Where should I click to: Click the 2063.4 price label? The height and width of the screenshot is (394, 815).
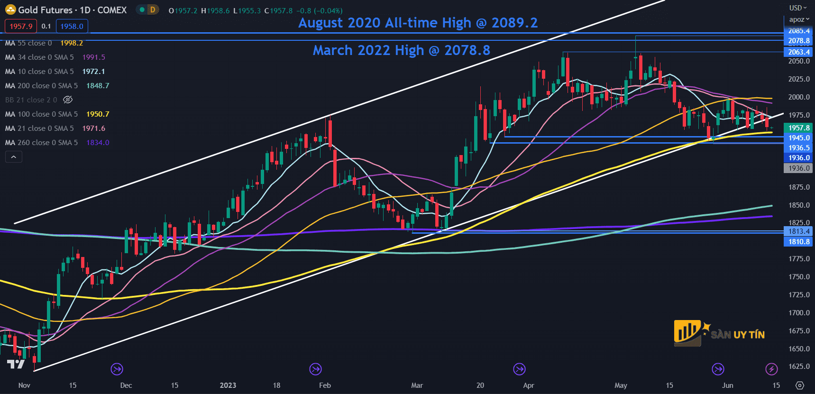pyautogui.click(x=798, y=52)
